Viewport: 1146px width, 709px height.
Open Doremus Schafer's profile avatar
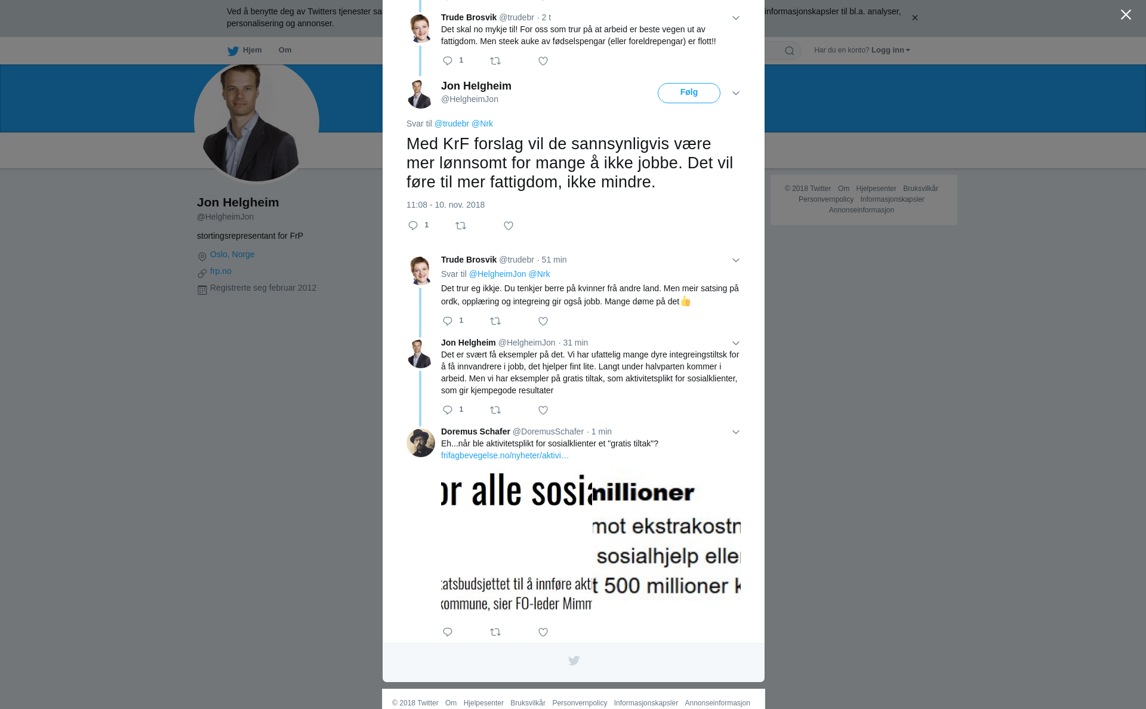click(421, 443)
